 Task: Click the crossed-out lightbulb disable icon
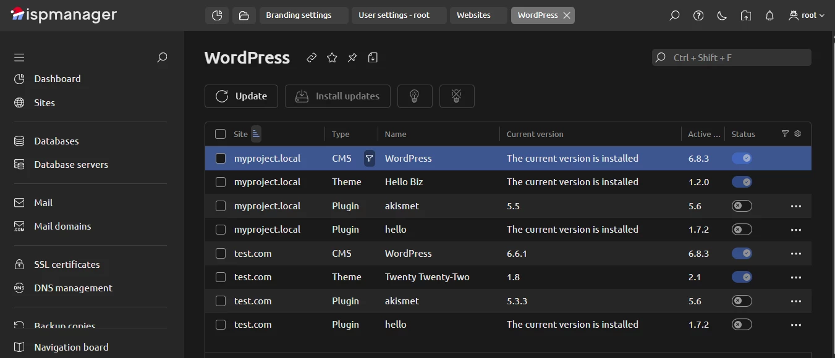pyautogui.click(x=457, y=96)
